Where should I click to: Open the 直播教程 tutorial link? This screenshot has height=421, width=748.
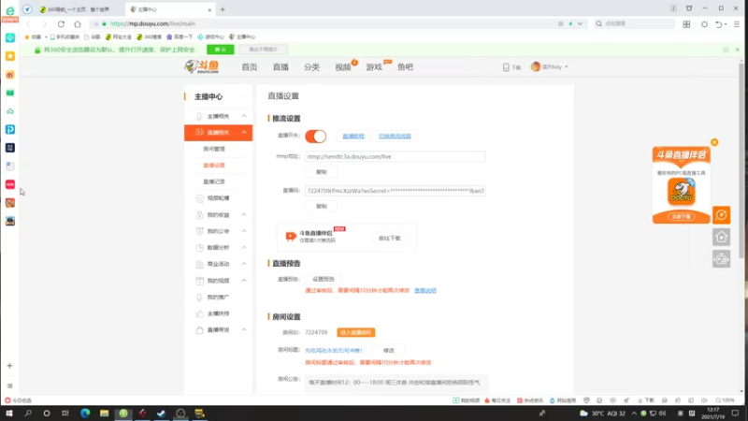[x=353, y=136]
